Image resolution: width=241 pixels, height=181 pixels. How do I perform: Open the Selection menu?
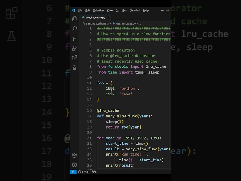click(98, 11)
